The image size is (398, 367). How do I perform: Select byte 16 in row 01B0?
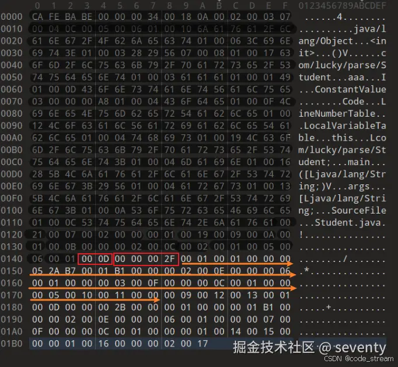point(103,344)
